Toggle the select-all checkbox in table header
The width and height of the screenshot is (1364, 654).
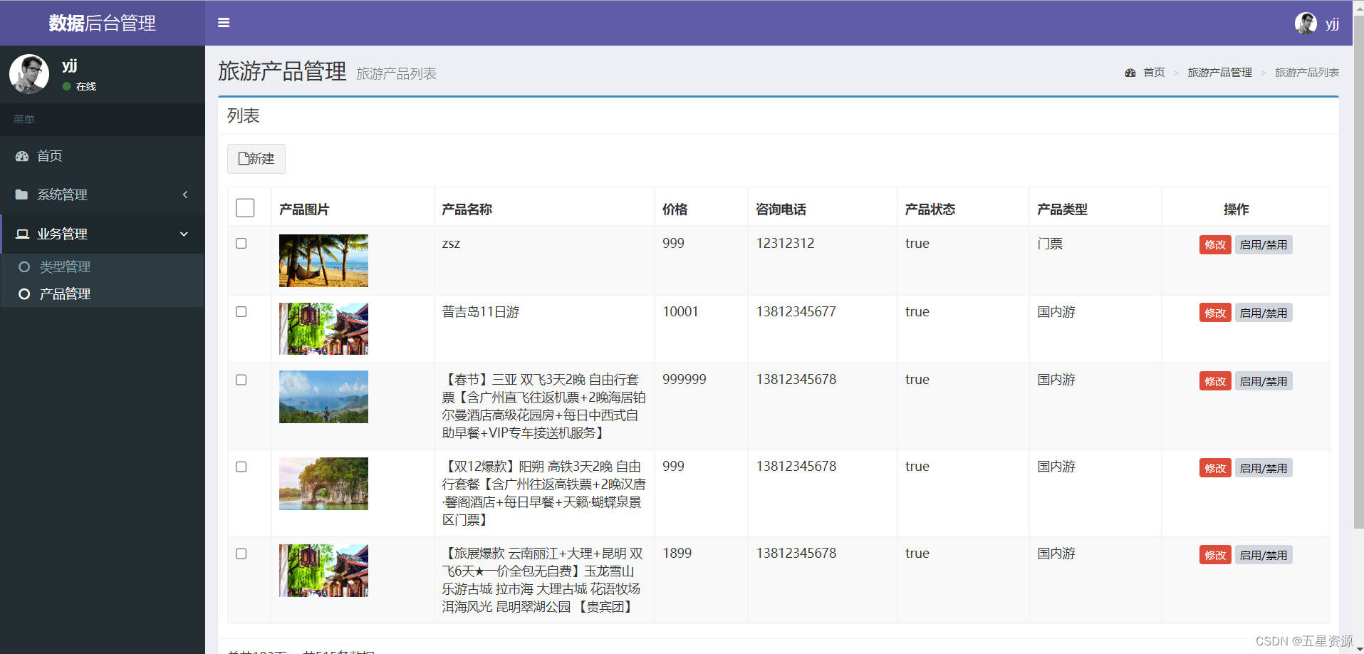tap(245, 207)
